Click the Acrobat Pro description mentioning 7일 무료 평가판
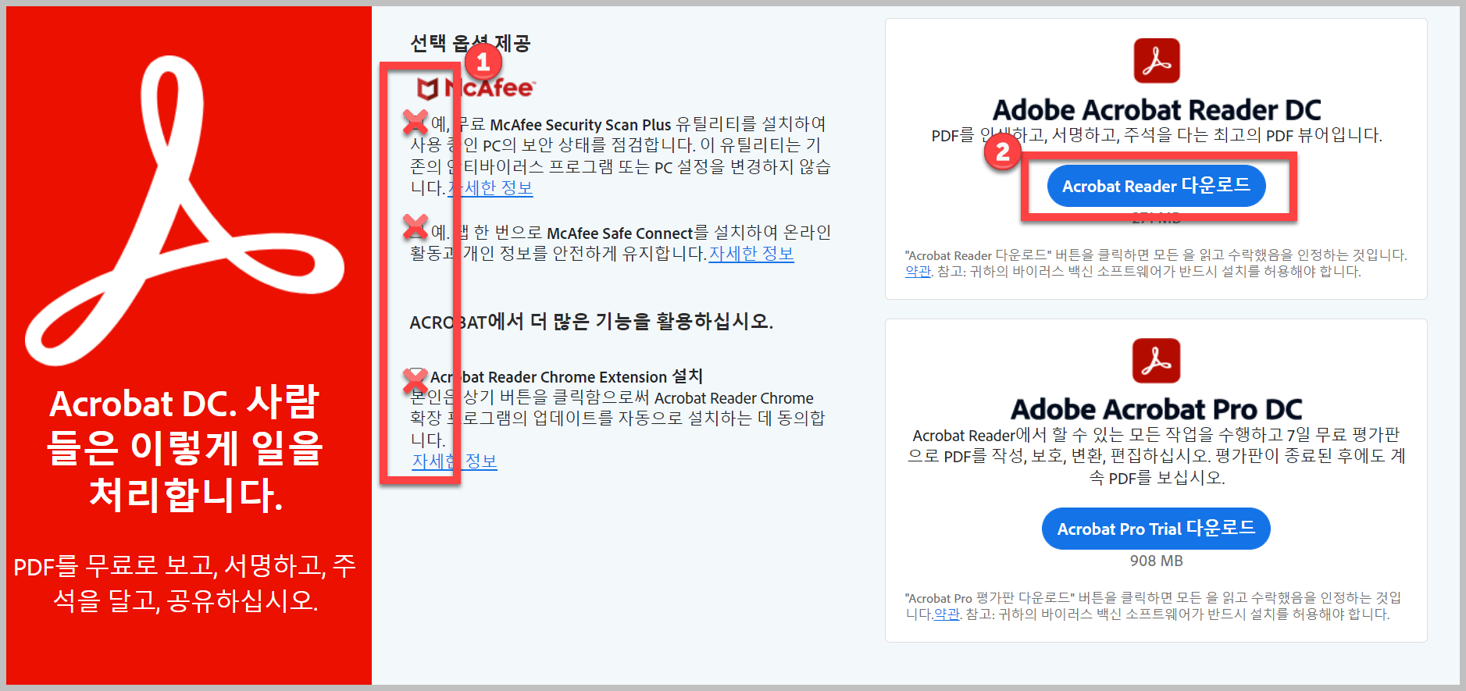Image resolution: width=1466 pixels, height=691 pixels. coord(1156,456)
